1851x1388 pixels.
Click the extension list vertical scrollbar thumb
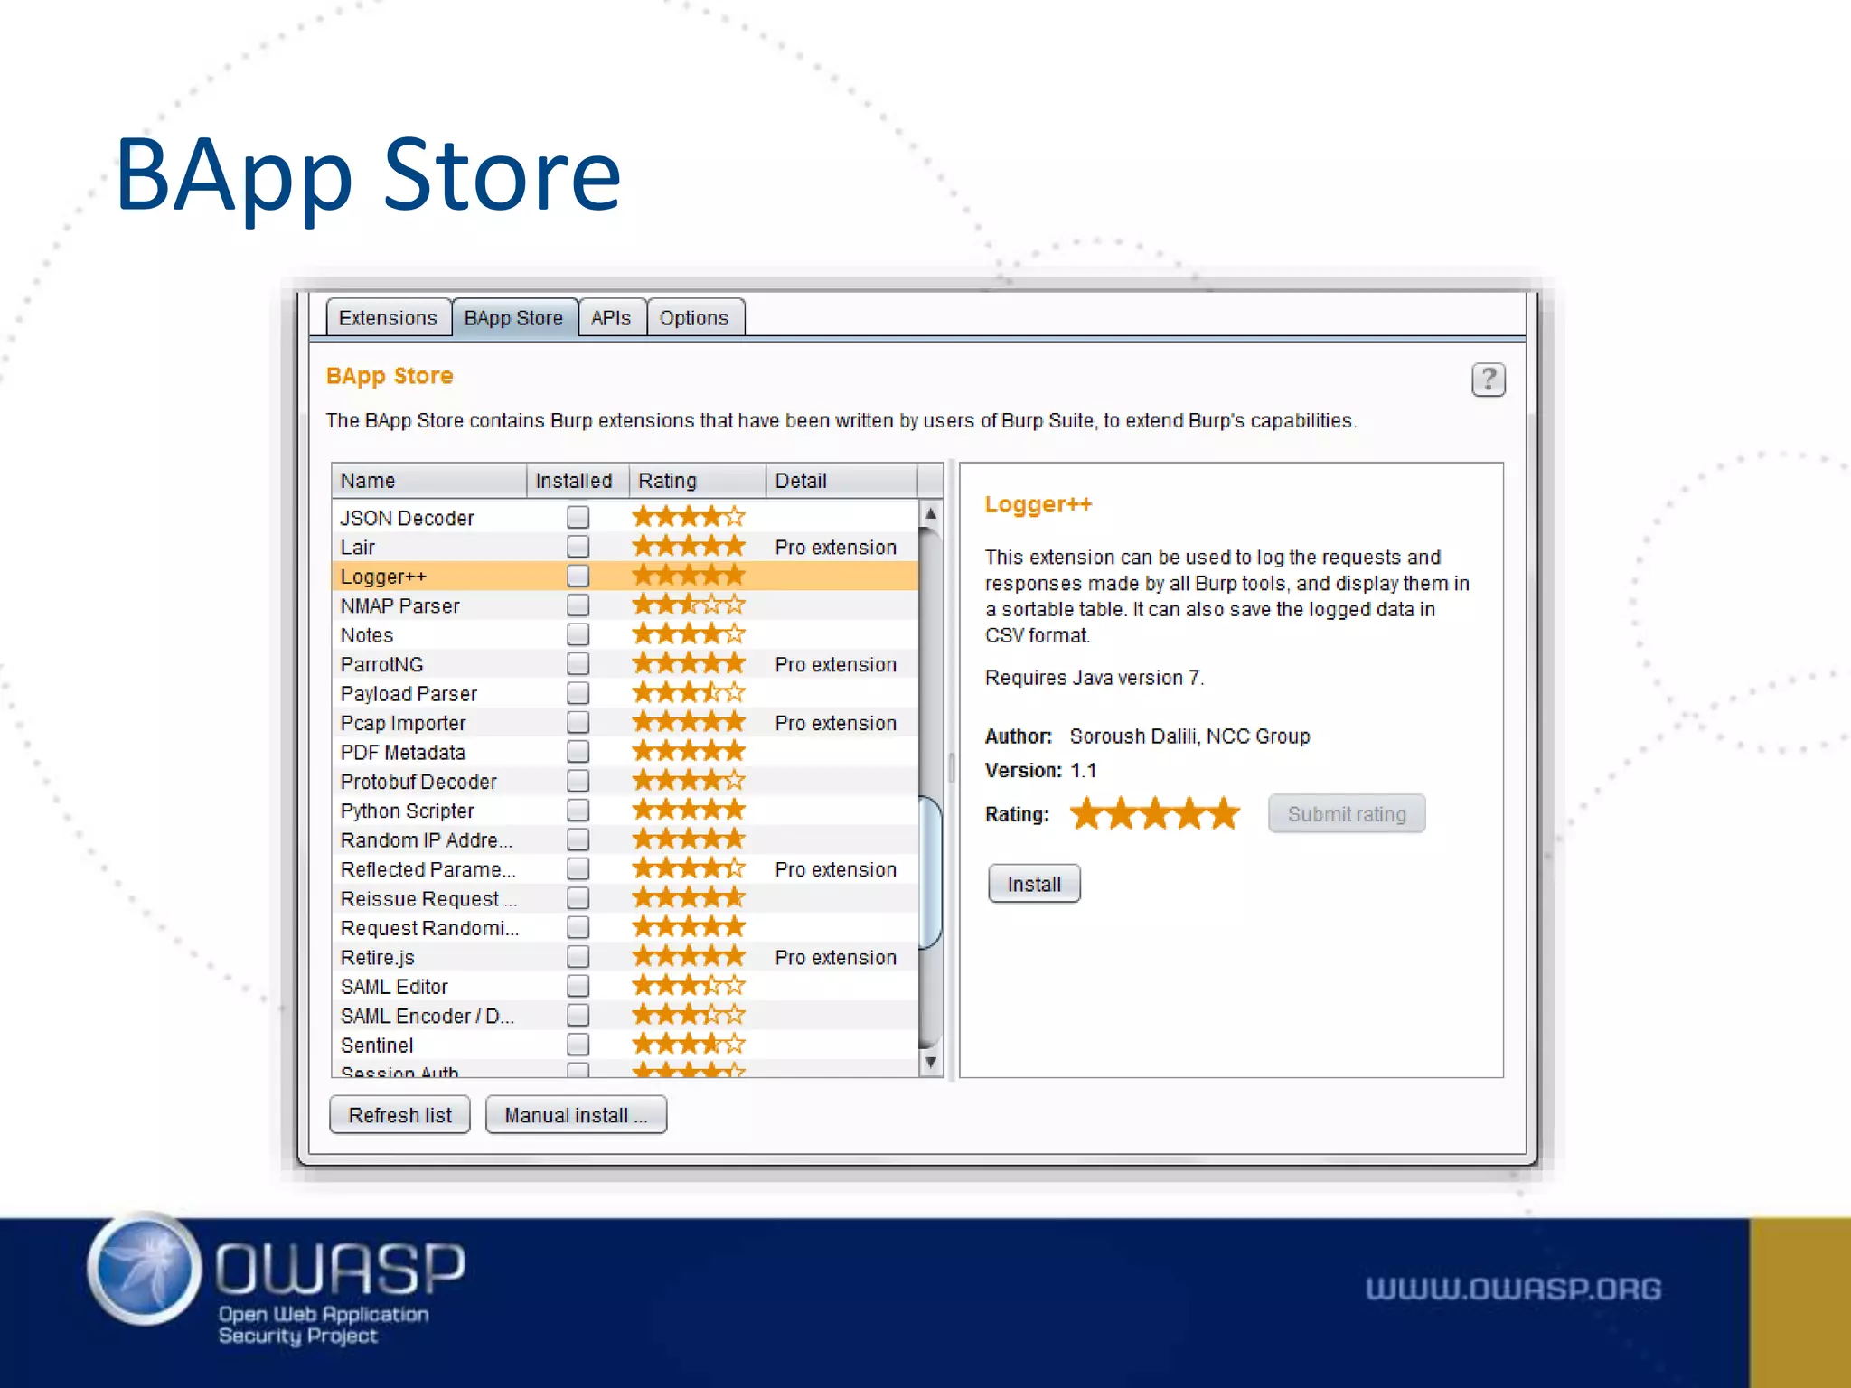(x=930, y=872)
